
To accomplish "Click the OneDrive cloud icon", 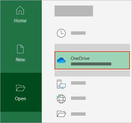I will pyautogui.click(x=61, y=60).
